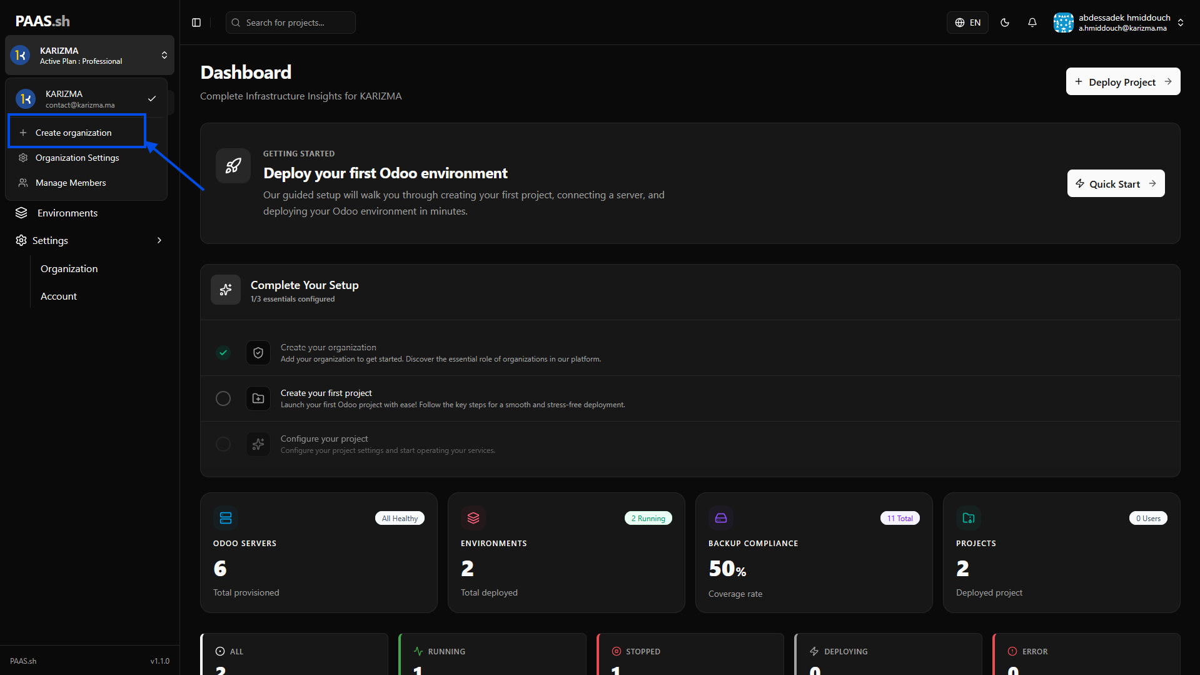
Task: Click the ERROR alert icon
Action: click(x=1012, y=651)
